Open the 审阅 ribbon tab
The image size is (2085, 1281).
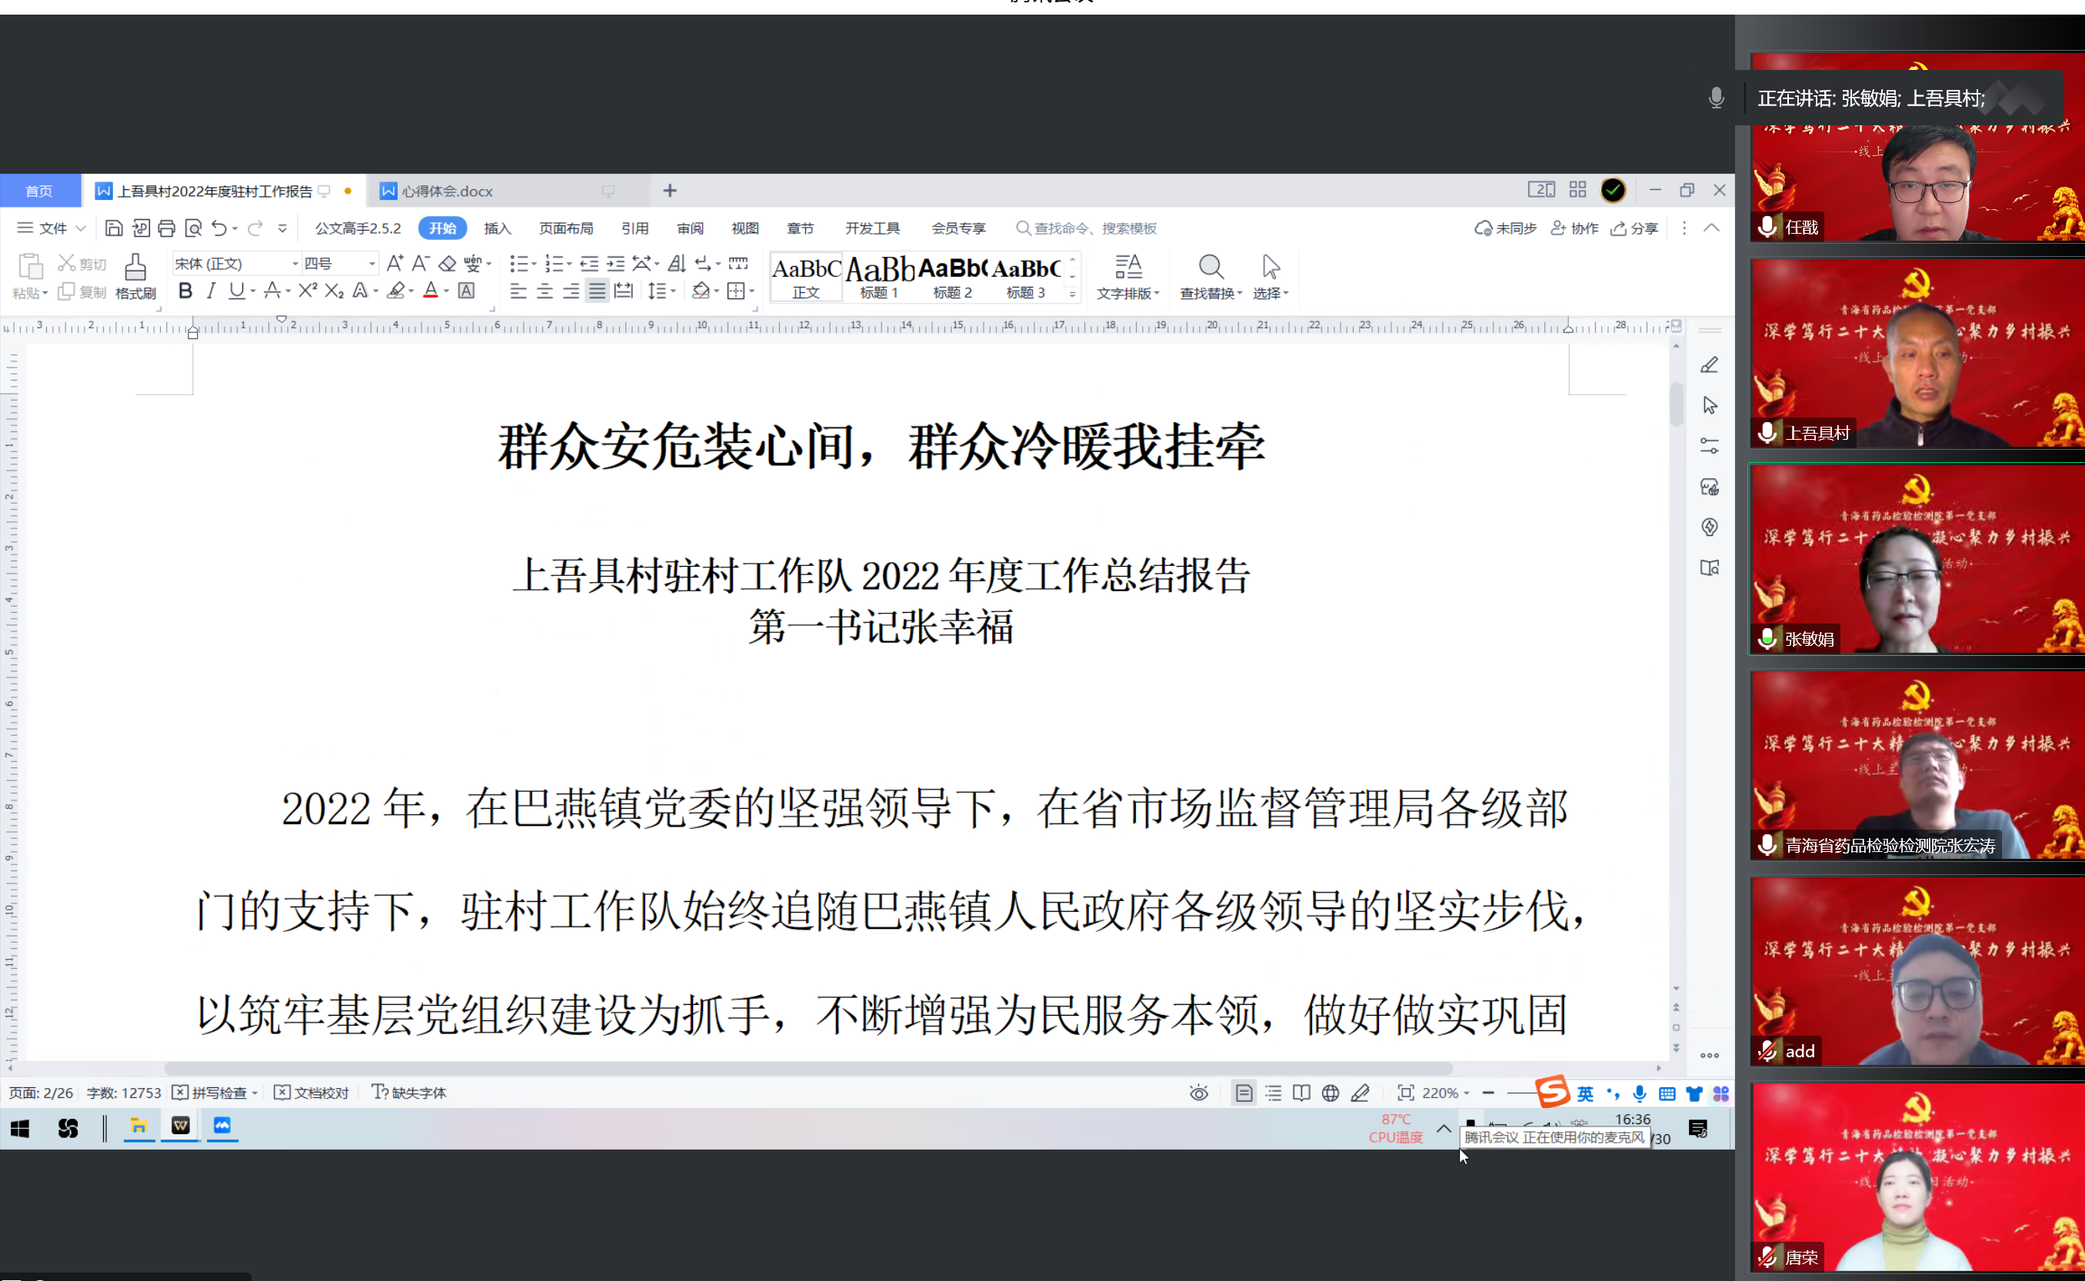click(691, 228)
